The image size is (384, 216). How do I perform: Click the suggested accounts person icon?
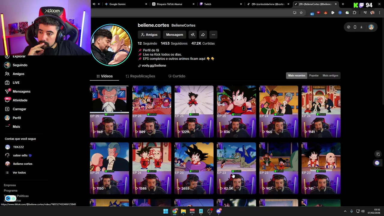(x=193, y=34)
